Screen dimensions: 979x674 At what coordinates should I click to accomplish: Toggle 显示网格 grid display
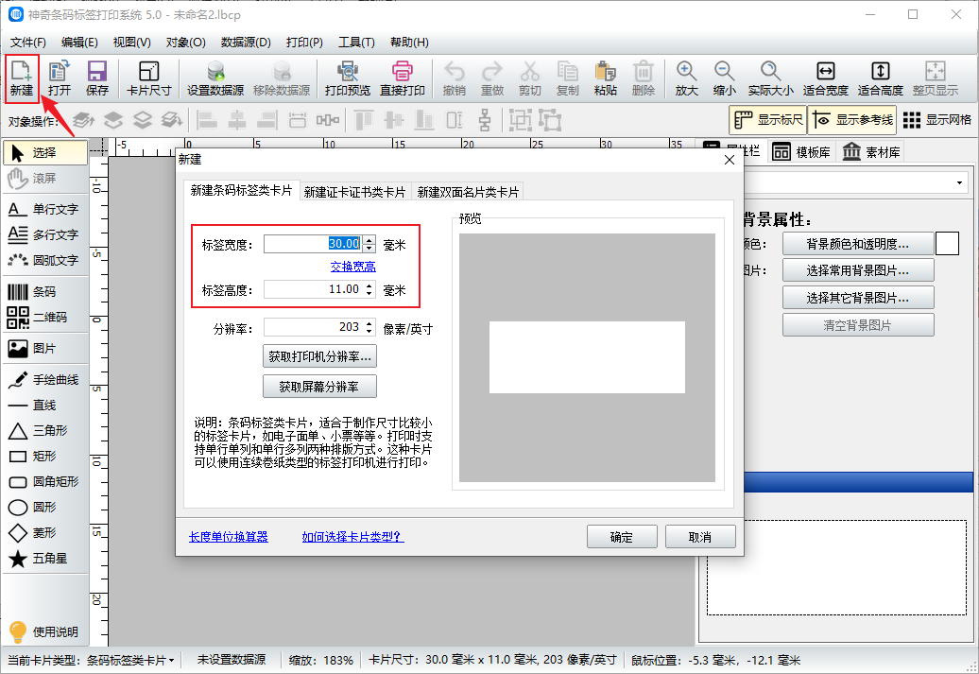(937, 120)
